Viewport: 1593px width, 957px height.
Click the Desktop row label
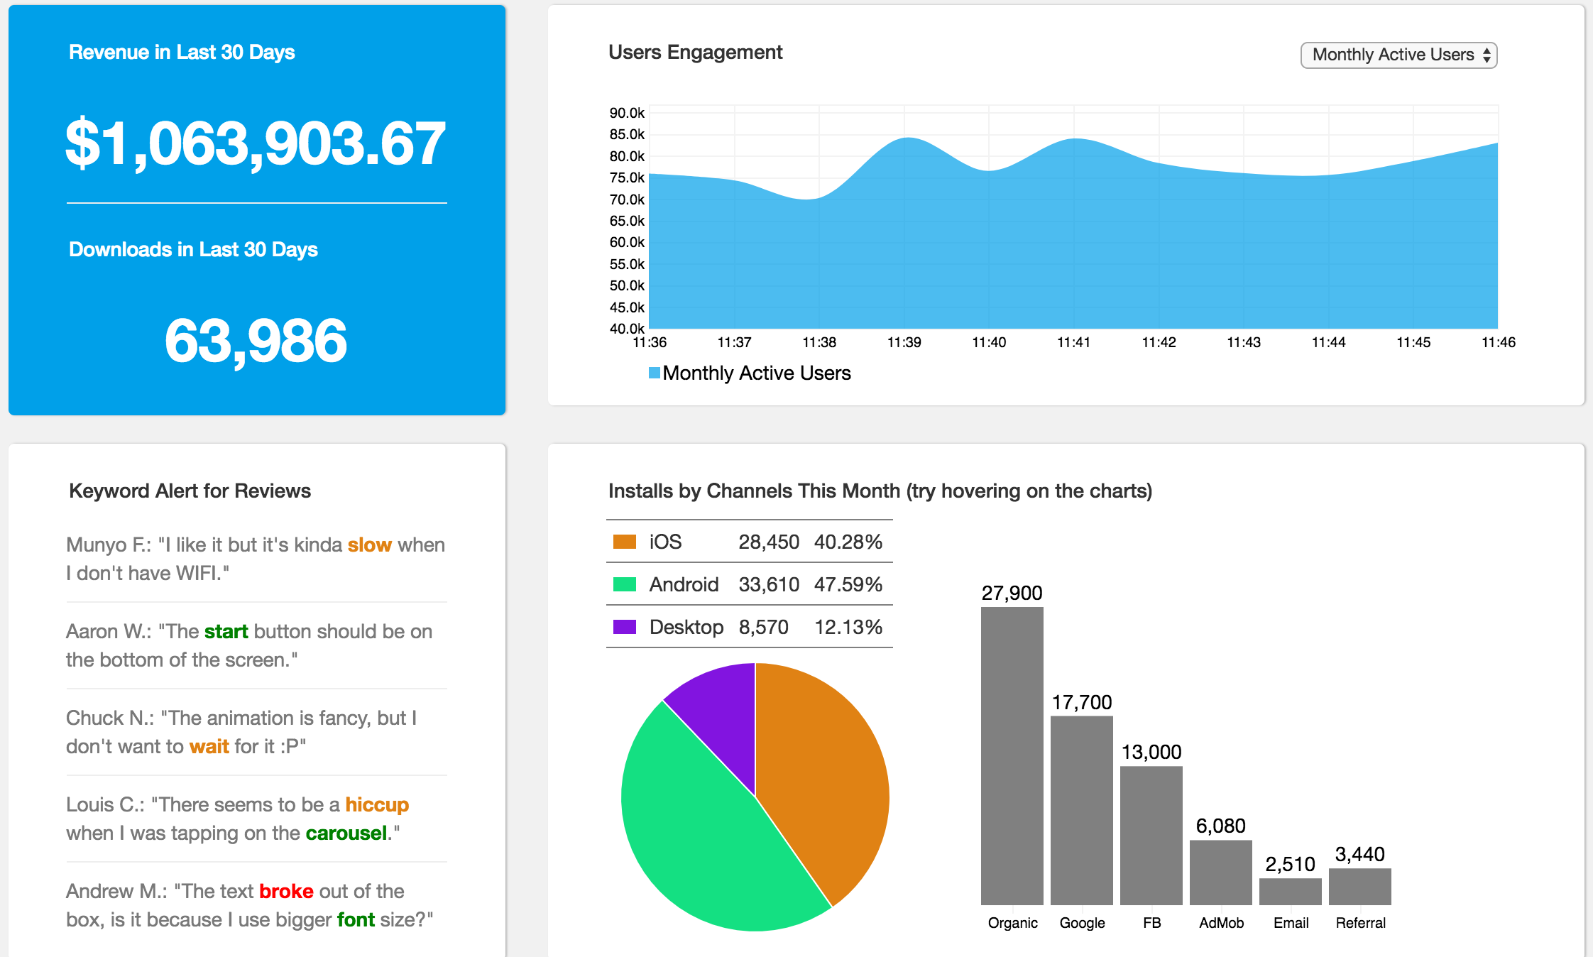click(x=686, y=627)
